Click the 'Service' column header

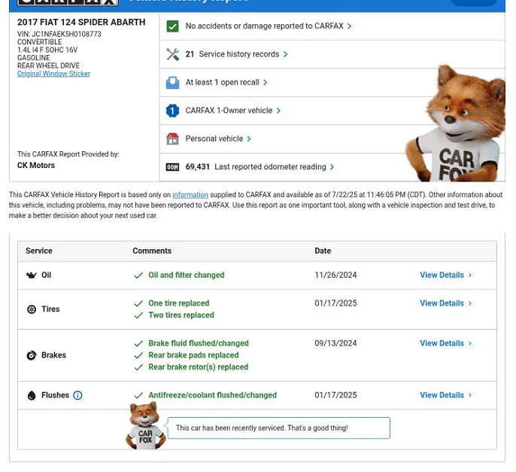[39, 251]
